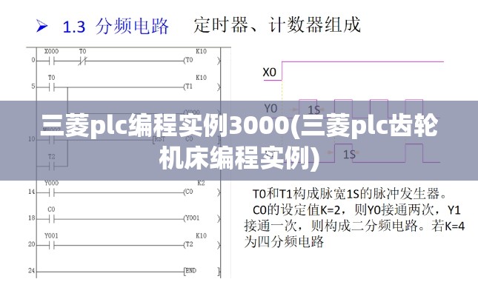Click the blue arrow bullet before 1.3

click(42, 26)
